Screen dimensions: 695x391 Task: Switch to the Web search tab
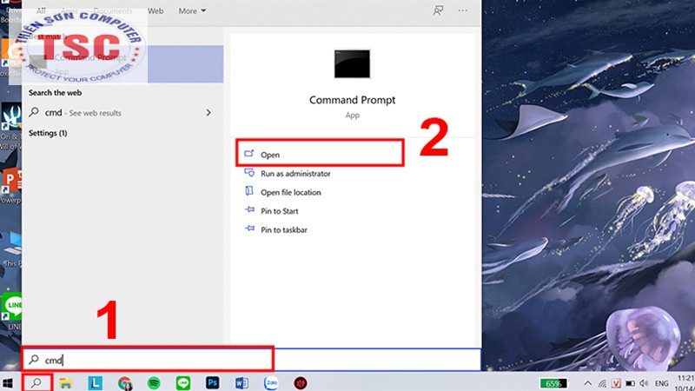156,10
